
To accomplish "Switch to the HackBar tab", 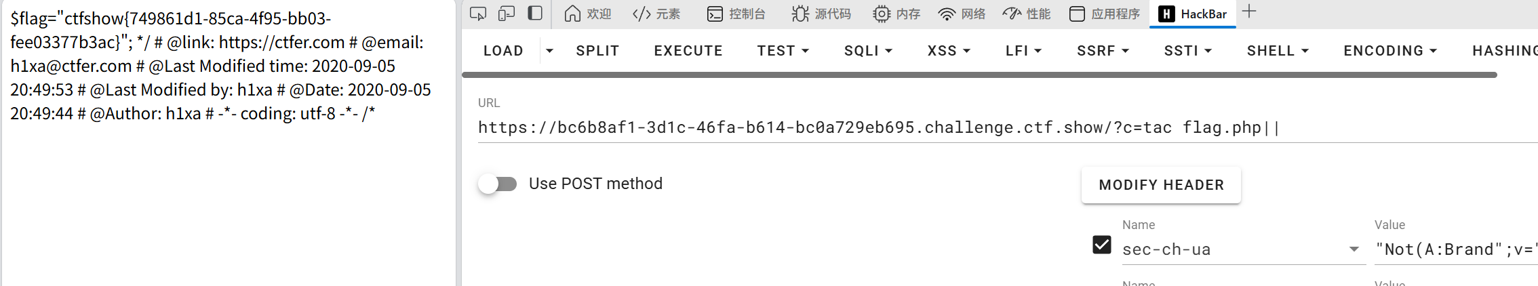I will (1193, 14).
